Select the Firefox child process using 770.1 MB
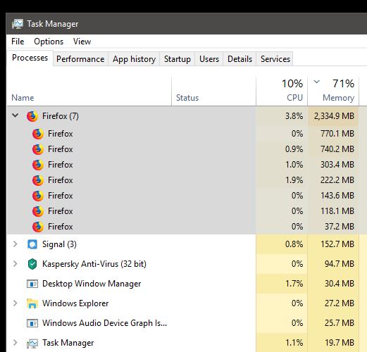The image size is (367, 352). (x=182, y=134)
